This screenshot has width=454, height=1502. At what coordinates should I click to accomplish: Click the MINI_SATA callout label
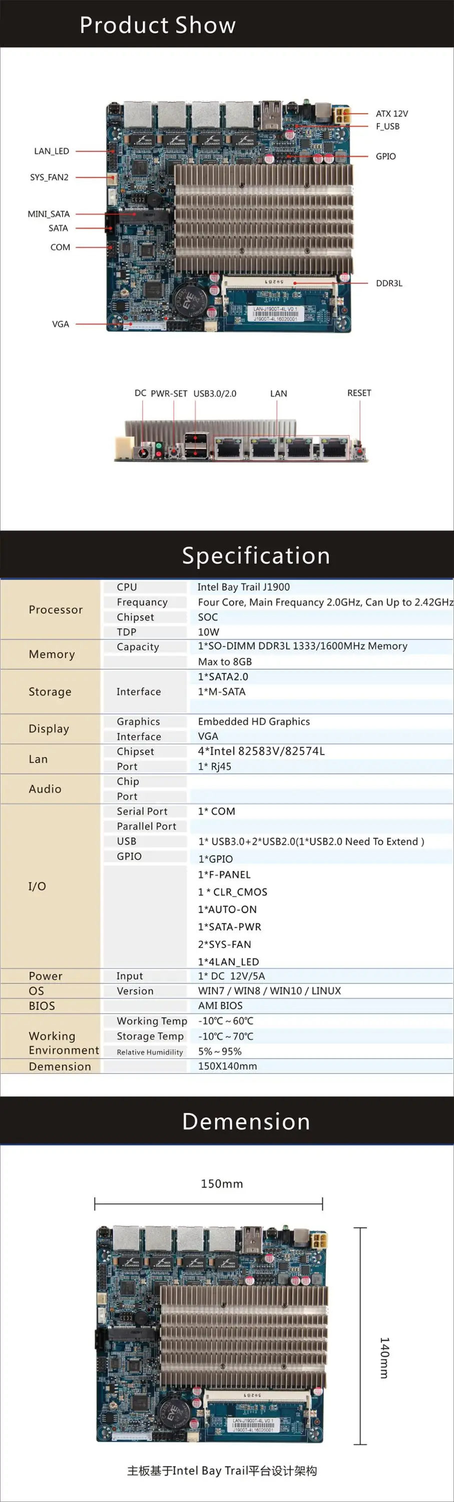(49, 214)
